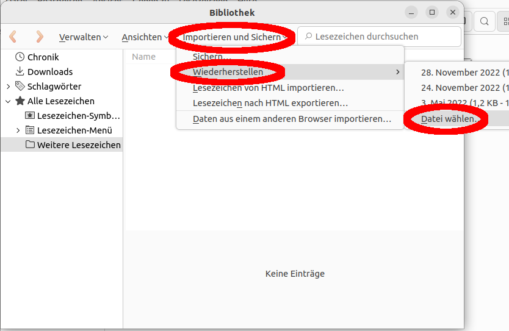Select Lesezeichen nach HTML exportieren
Screen dimensions: 509x331
(x=270, y=103)
